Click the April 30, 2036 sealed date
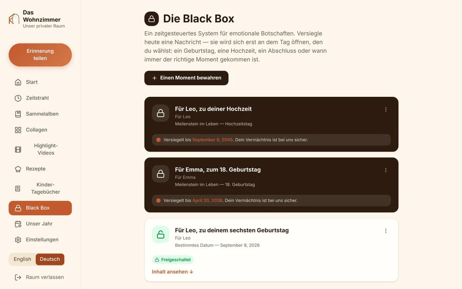 (207, 200)
